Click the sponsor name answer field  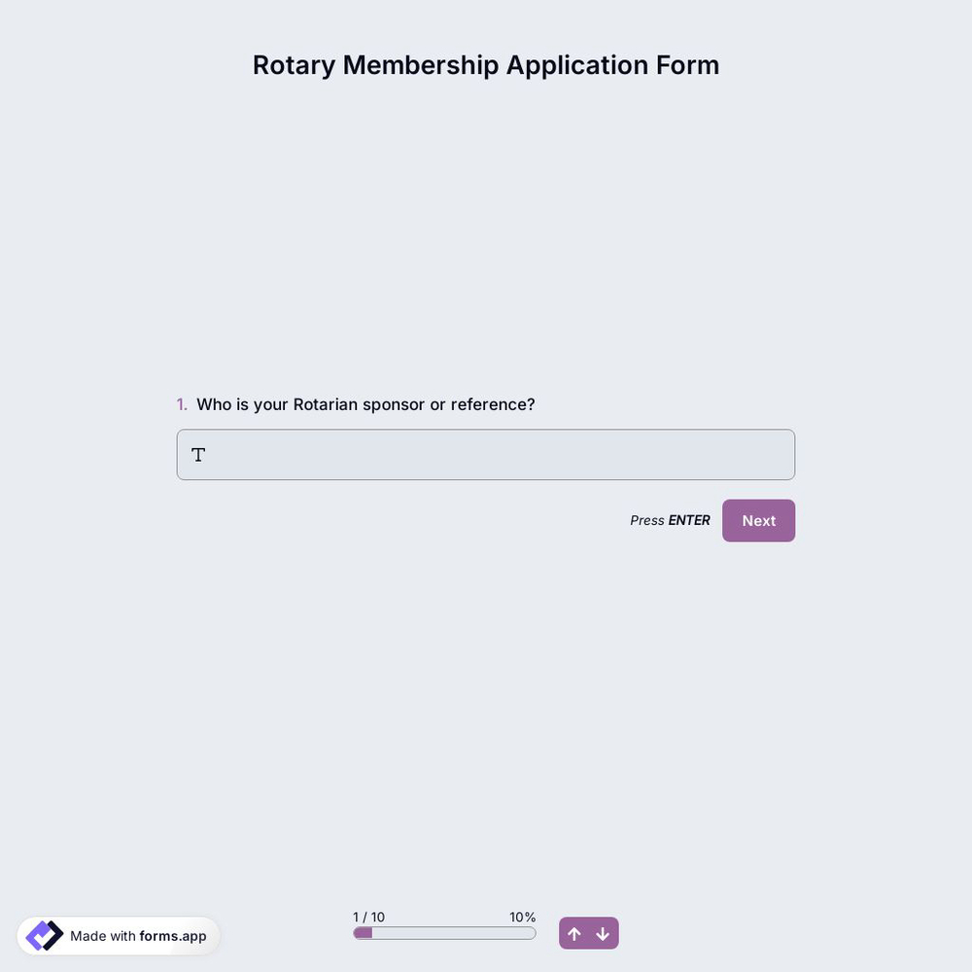tap(486, 454)
